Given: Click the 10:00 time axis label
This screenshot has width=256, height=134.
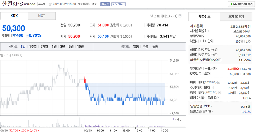Looking at the screenshot, I should pos(100,130).
